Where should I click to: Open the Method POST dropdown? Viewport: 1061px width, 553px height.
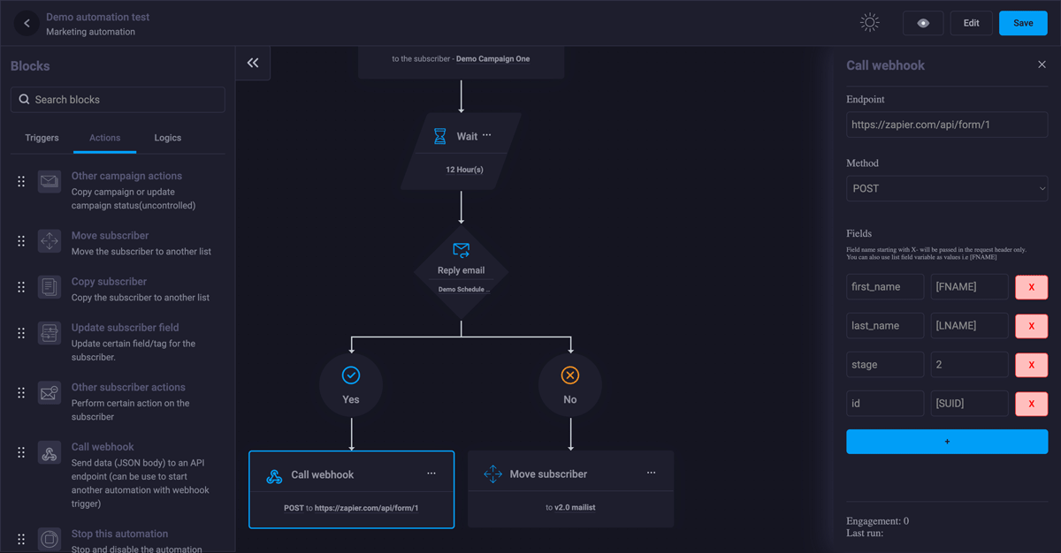[946, 188]
